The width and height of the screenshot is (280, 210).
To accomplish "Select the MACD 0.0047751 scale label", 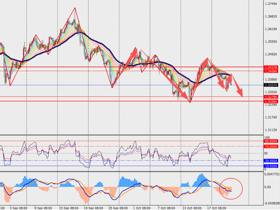I will (272, 174).
